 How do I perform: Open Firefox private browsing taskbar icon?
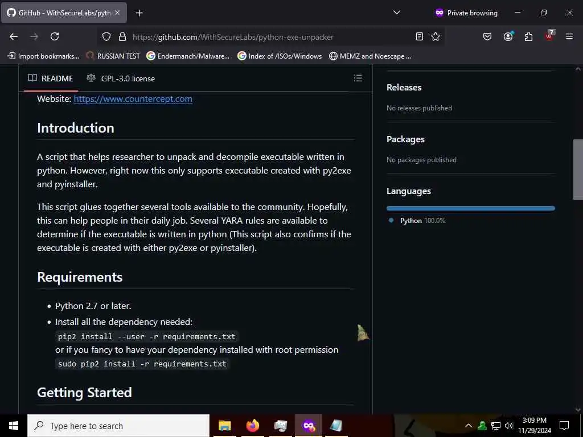309,426
